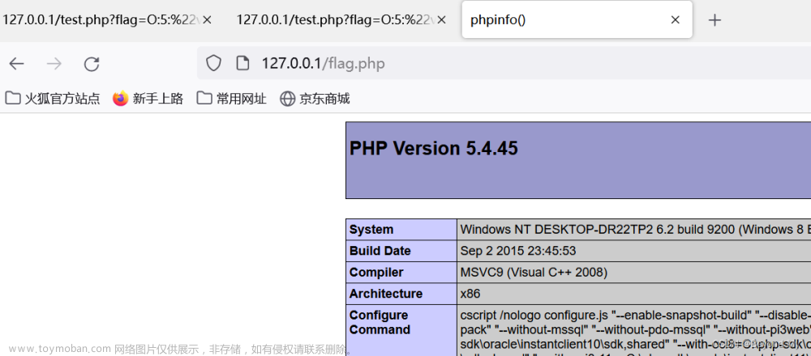This screenshot has width=811, height=356.
Task: Close the phpinfo() tab
Action: (675, 20)
